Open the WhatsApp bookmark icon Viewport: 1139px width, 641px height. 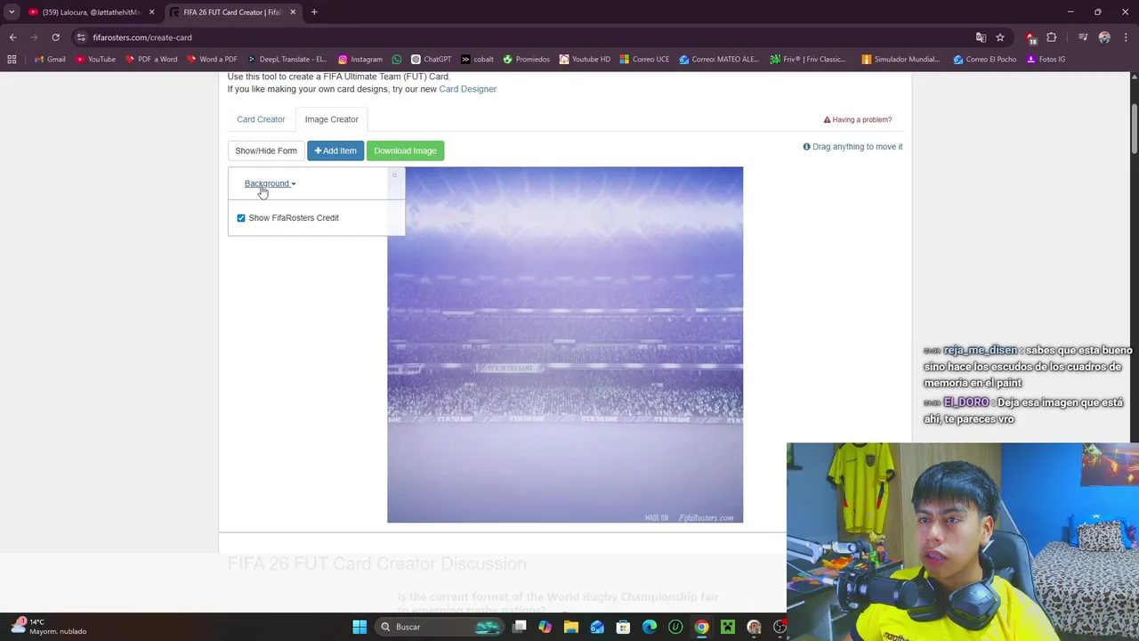pos(397,60)
